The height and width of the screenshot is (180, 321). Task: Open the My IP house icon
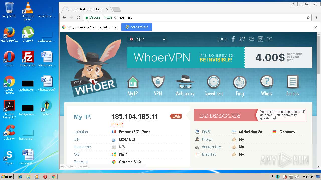(x=133, y=82)
